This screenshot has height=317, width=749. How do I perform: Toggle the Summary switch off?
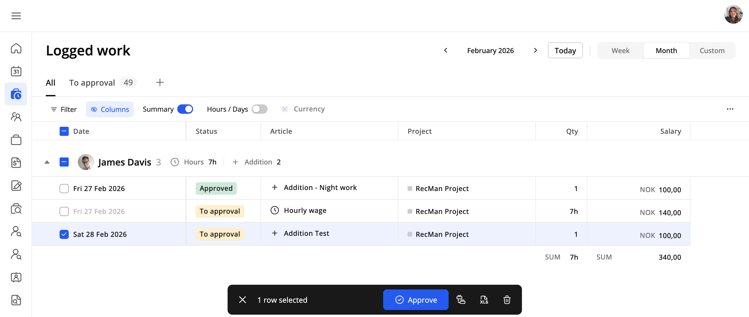coord(185,109)
